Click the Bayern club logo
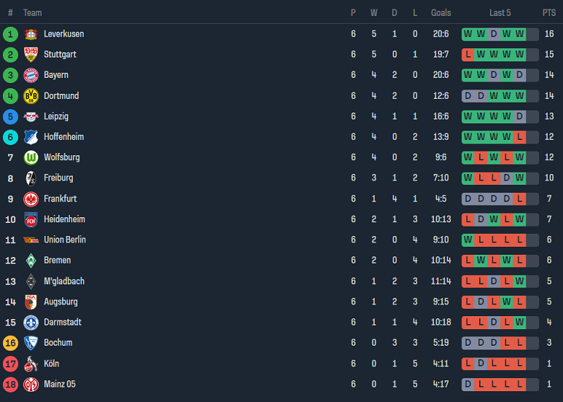This screenshot has height=402, width=563. pyautogui.click(x=31, y=75)
